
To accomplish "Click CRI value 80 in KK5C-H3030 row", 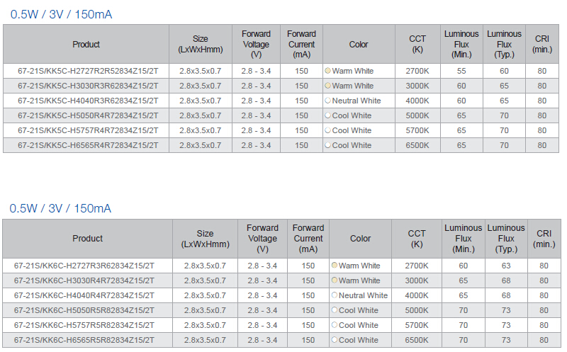I will [541, 86].
